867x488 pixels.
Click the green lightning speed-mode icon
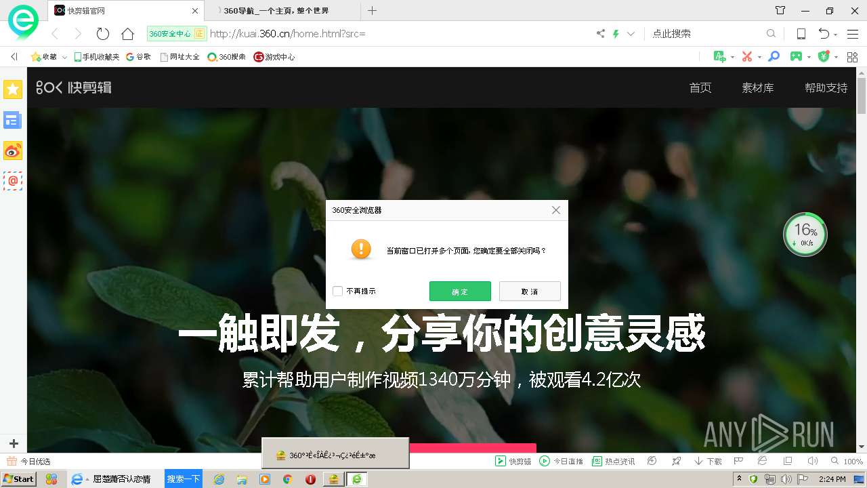(616, 33)
